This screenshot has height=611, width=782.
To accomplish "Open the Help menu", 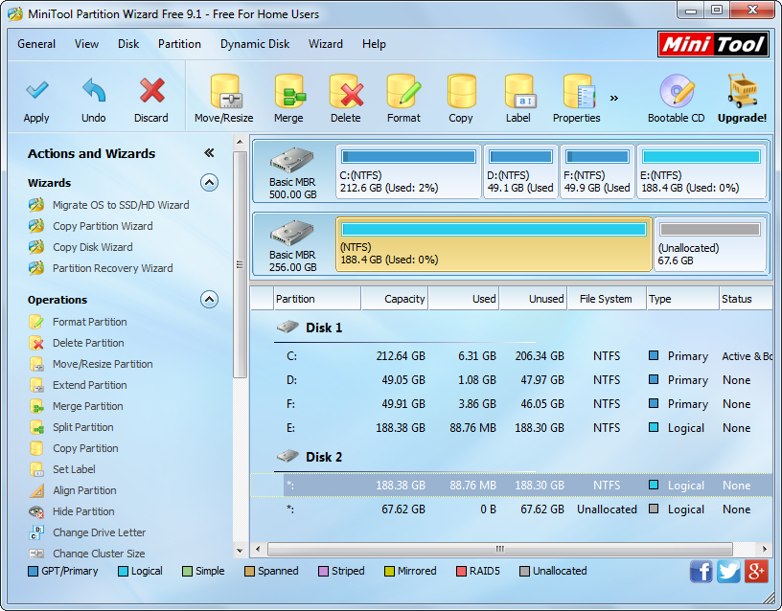I will [374, 44].
